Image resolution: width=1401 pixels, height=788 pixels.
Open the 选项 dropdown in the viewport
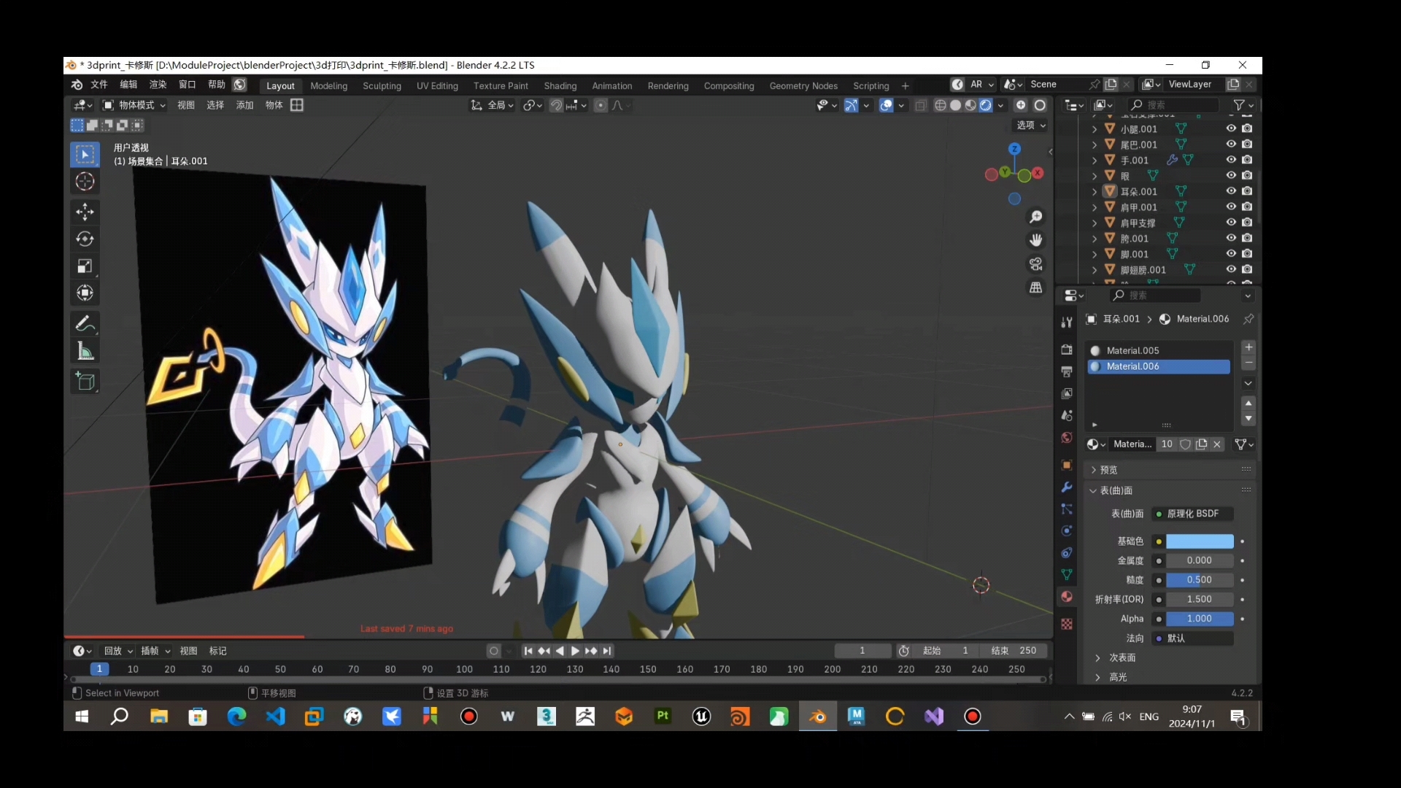point(1031,125)
